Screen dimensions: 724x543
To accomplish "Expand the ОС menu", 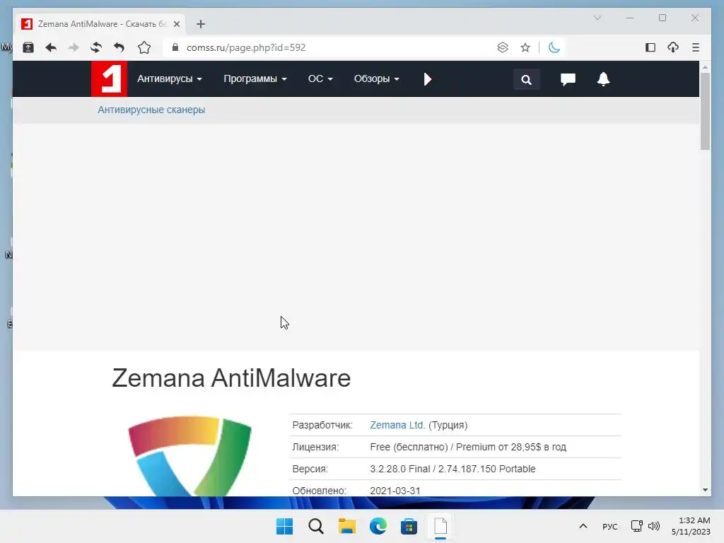I will (x=320, y=79).
